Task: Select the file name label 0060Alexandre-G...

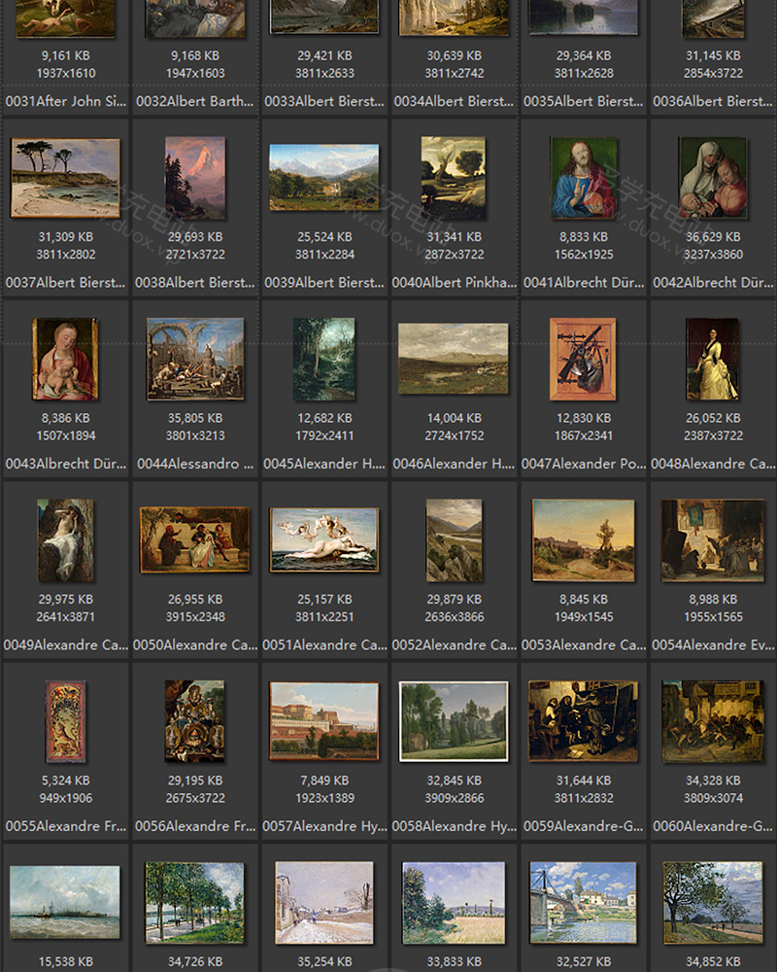Action: [x=712, y=826]
